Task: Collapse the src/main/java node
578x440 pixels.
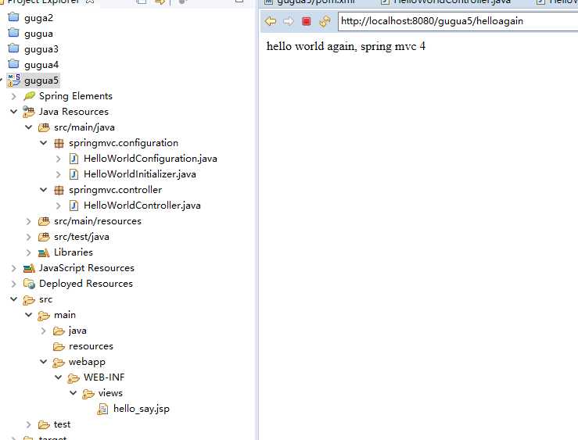Action: (29, 127)
